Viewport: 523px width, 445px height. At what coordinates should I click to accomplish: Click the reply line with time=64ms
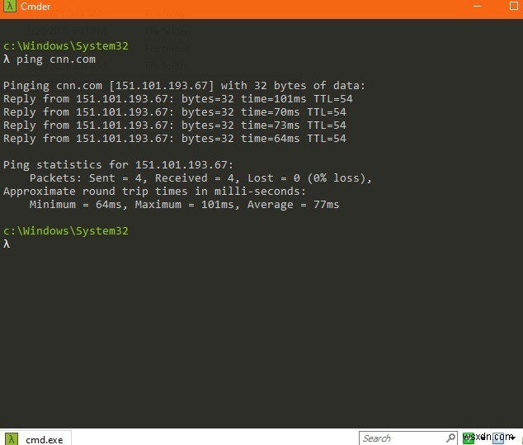click(174, 139)
